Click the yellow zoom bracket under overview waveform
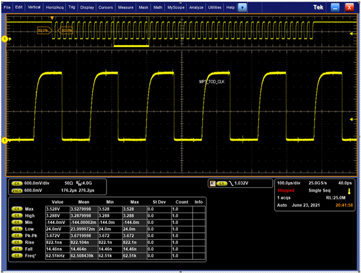This screenshot has width=361, height=273. (131, 44)
